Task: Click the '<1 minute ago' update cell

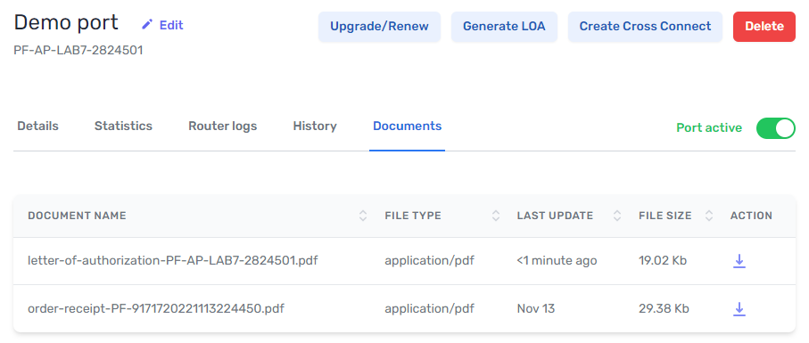Action: point(557,261)
